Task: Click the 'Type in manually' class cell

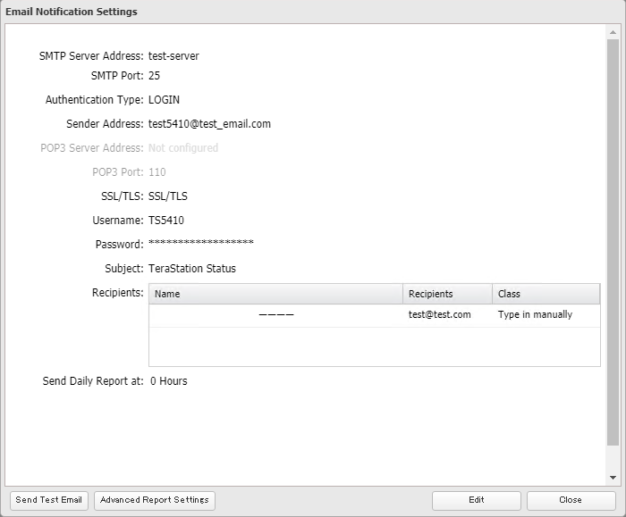Action: (535, 315)
